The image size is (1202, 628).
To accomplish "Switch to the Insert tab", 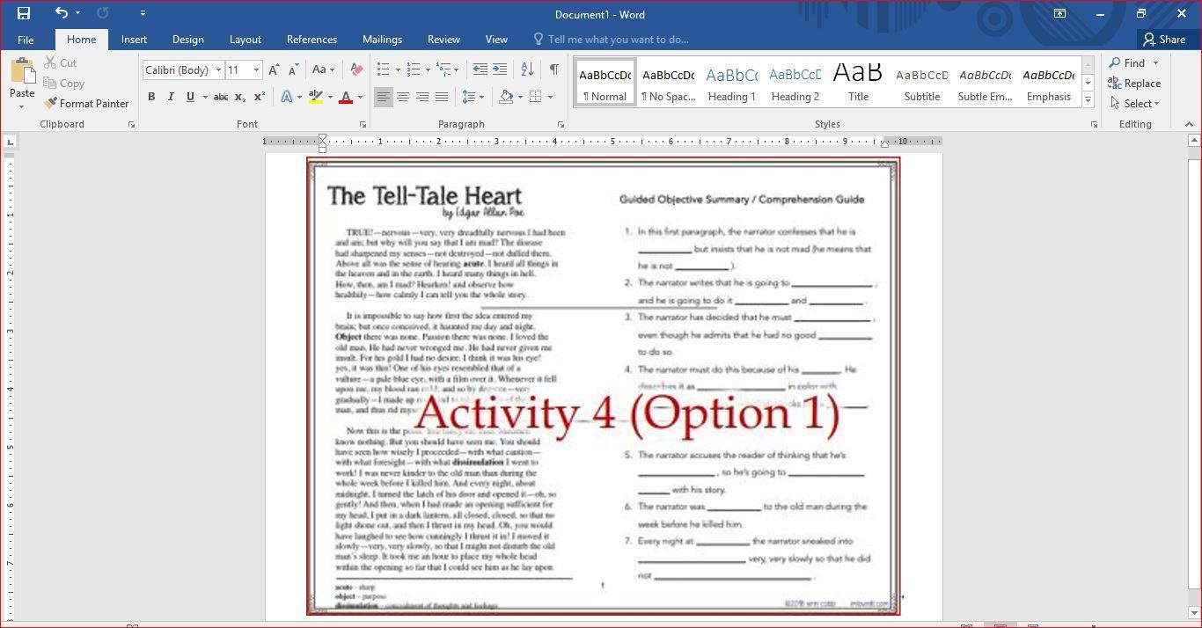I will (134, 40).
